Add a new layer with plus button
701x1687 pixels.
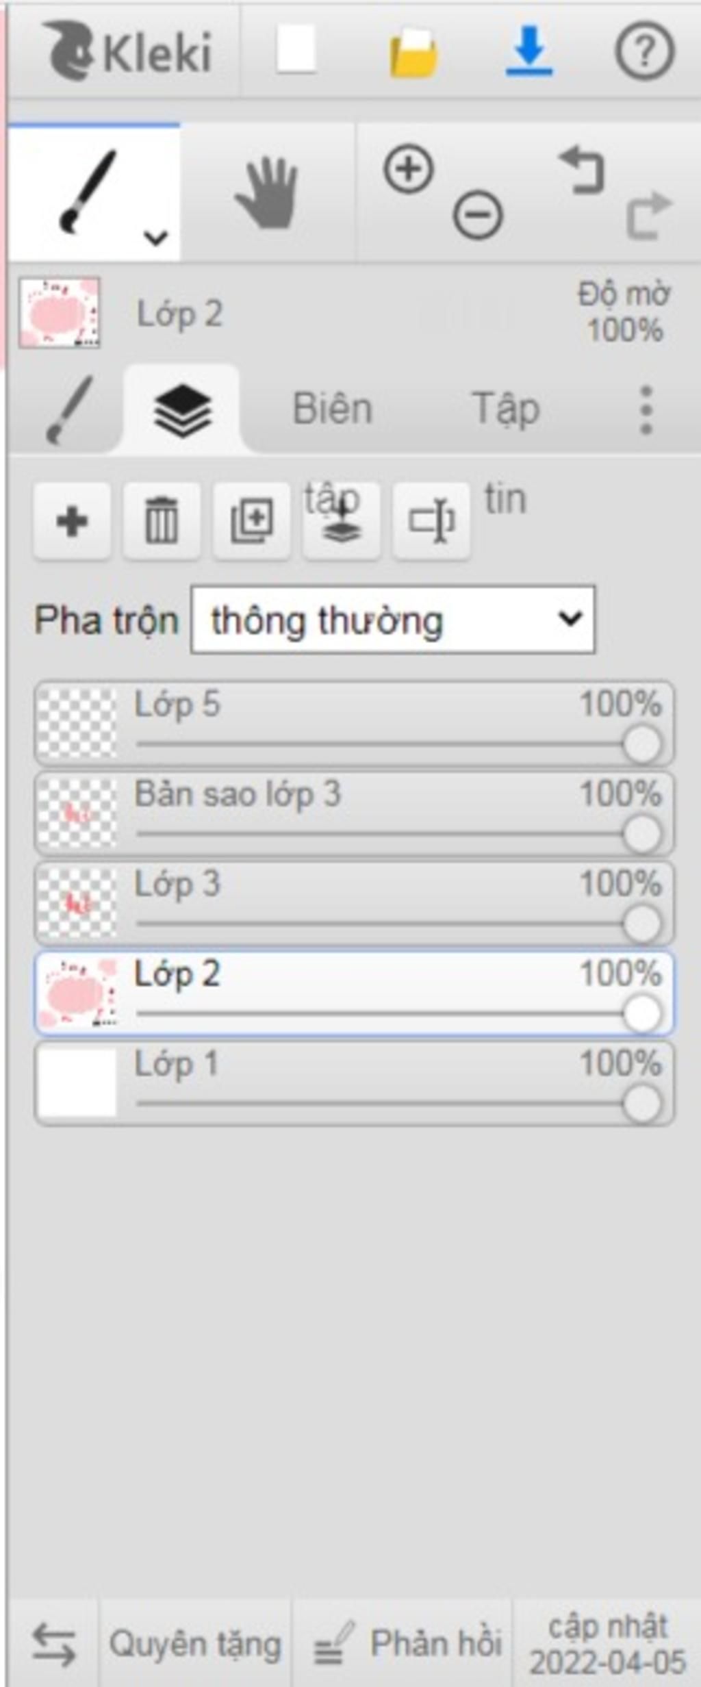pyautogui.click(x=72, y=521)
